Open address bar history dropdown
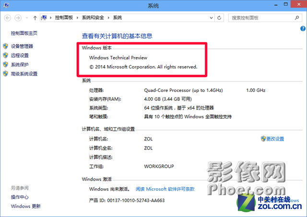Viewport: 307px width, 217px height. (x=211, y=18)
